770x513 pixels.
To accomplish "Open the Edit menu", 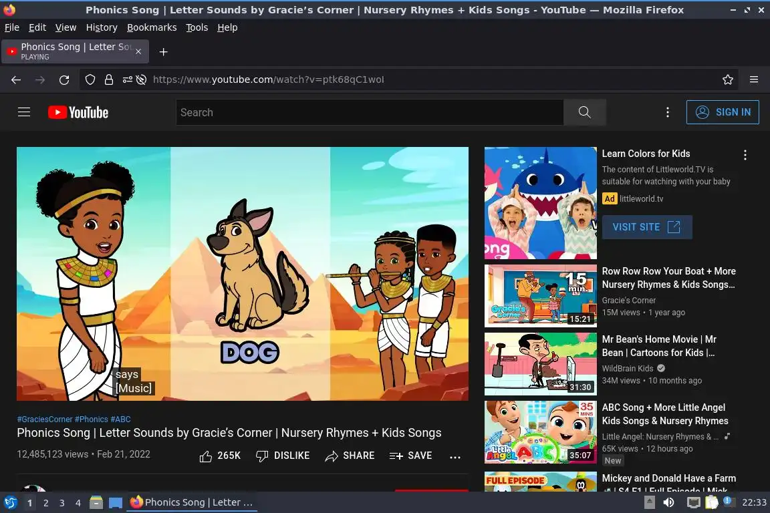I will coord(37,27).
